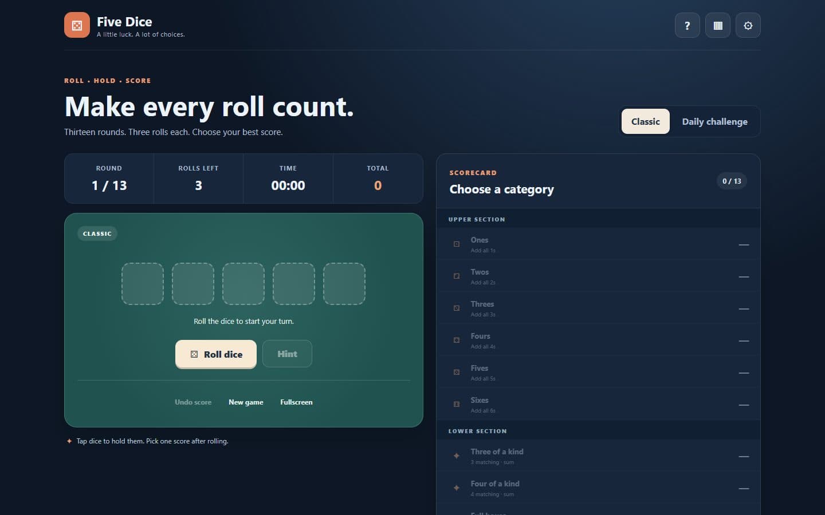Choose the Sixes category row
The width and height of the screenshot is (825, 515).
[598, 405]
